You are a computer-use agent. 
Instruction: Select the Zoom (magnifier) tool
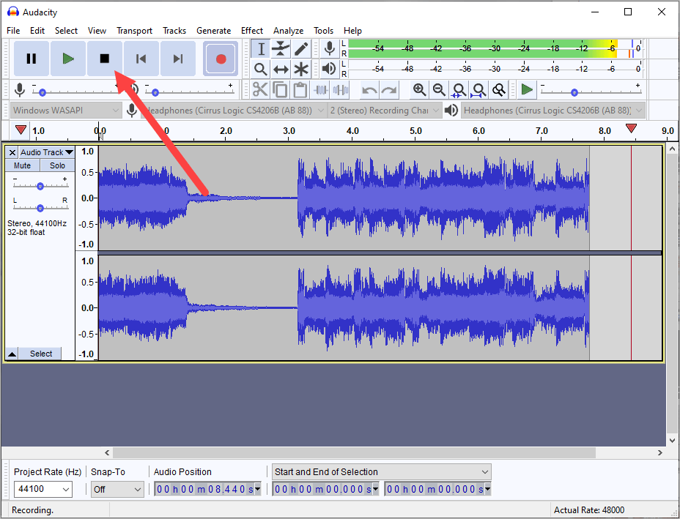pos(261,69)
